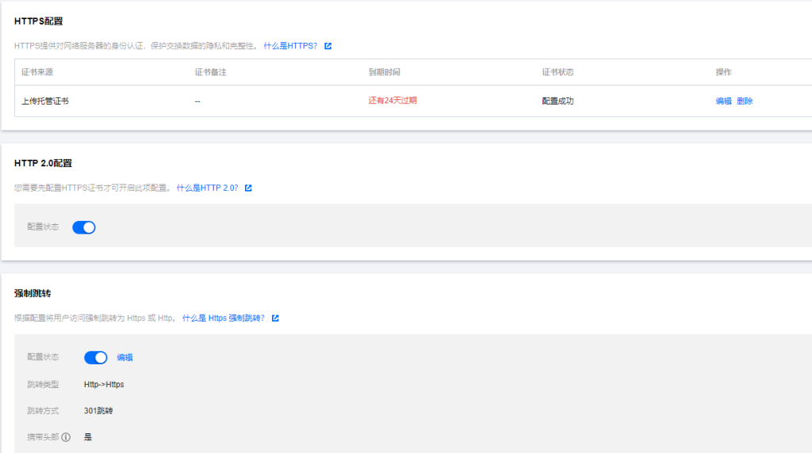Open the 什么是HTTP 2.0? help link
The width and height of the screenshot is (812, 453).
tap(207, 188)
